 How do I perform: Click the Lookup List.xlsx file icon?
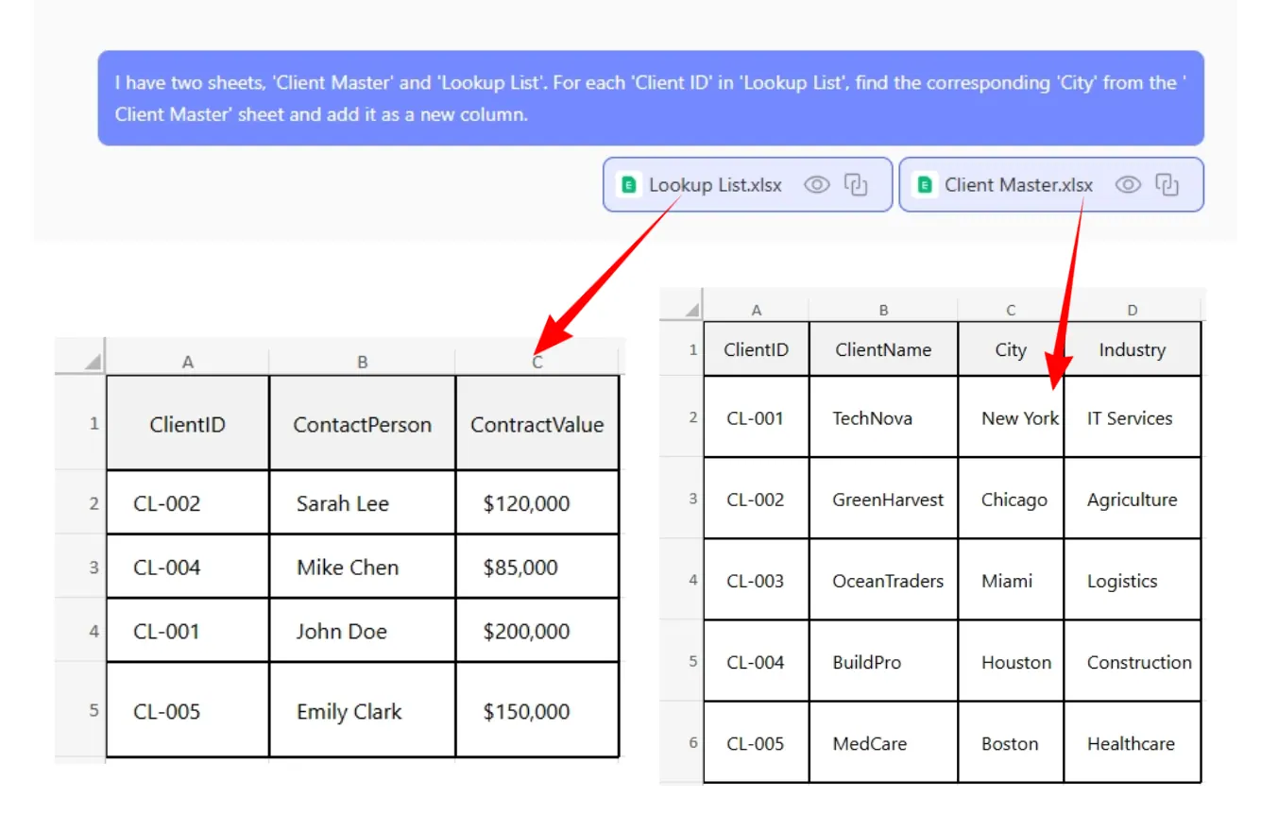pos(628,185)
